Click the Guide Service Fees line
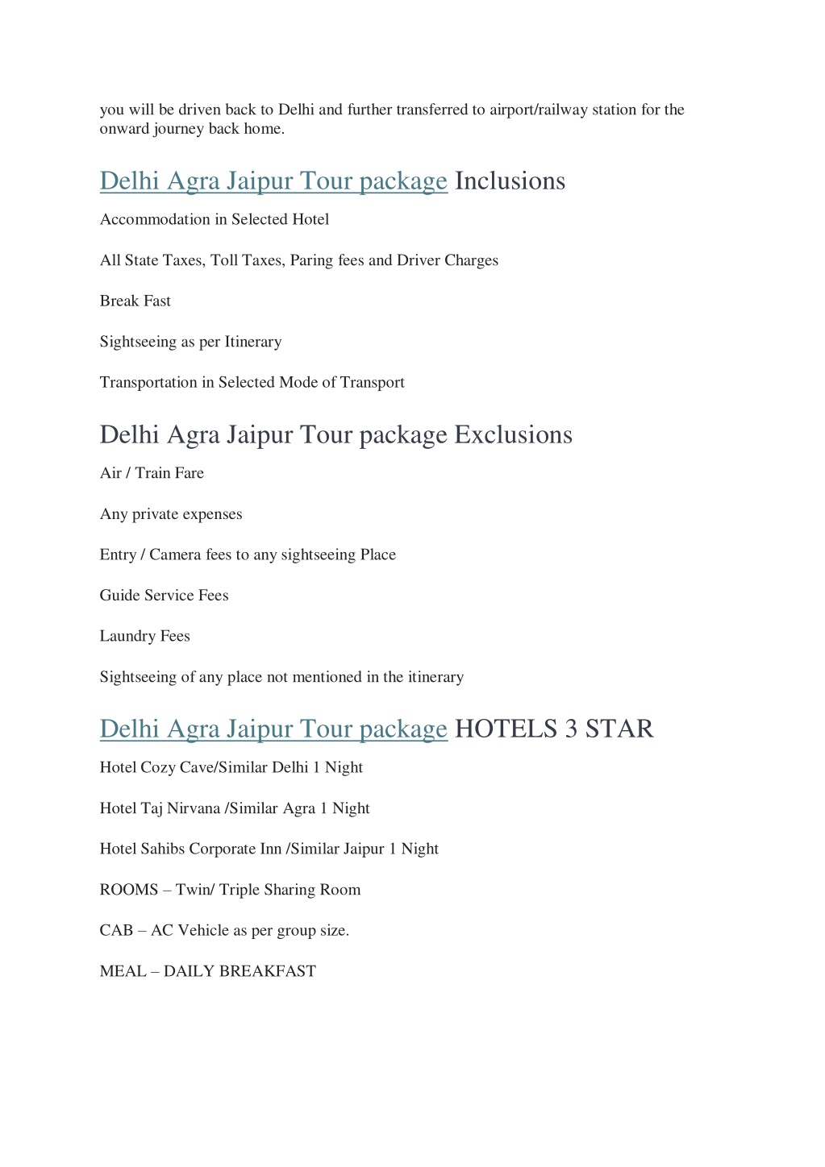The height and width of the screenshot is (1167, 825). [x=165, y=596]
